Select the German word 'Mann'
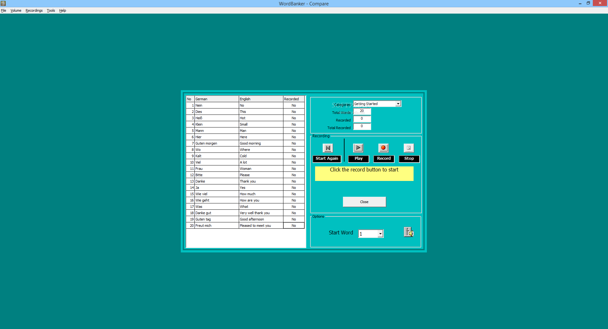Screen dimensions: 608x329 pos(217,131)
